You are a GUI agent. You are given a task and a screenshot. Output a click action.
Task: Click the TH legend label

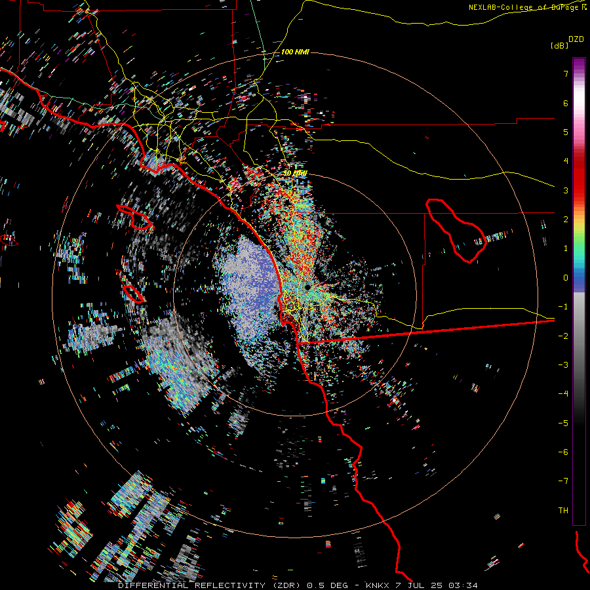(x=563, y=510)
